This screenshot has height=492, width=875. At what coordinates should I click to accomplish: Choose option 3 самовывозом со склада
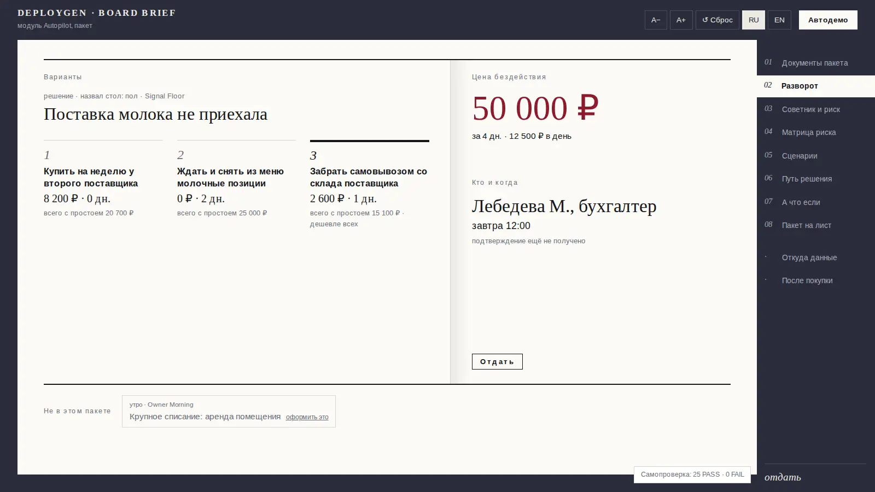click(x=370, y=185)
